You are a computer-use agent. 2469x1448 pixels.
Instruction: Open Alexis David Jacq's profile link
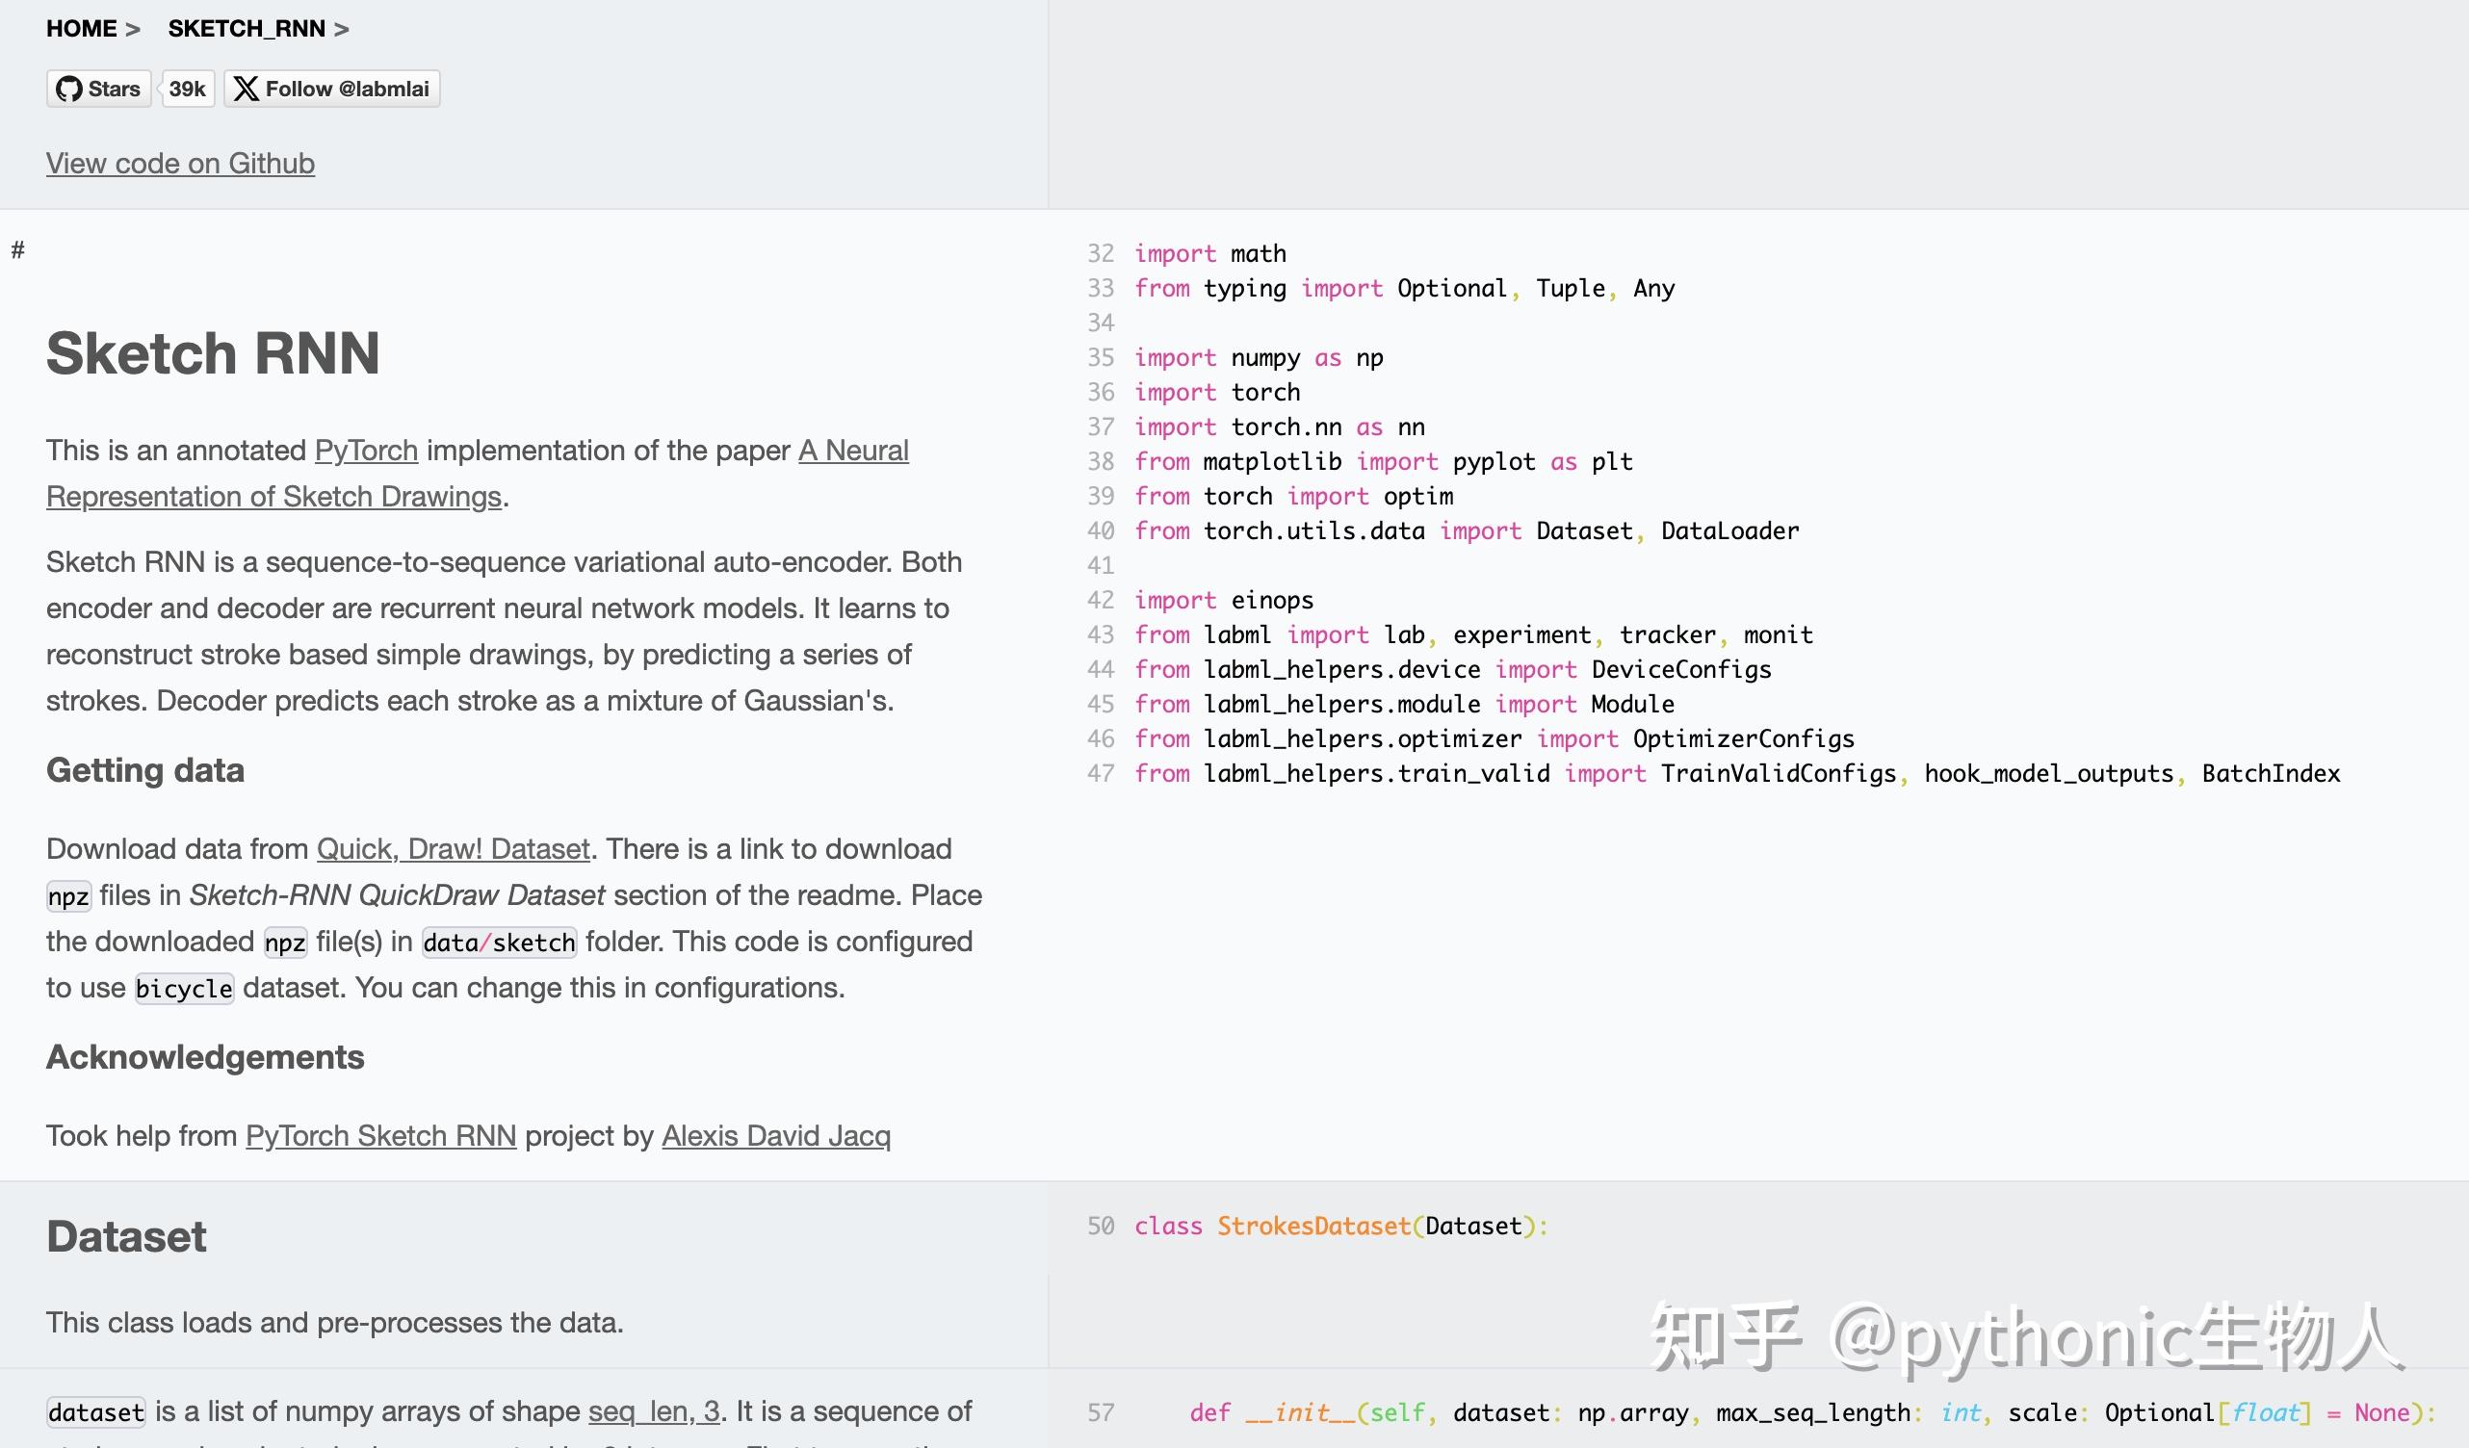[776, 1135]
